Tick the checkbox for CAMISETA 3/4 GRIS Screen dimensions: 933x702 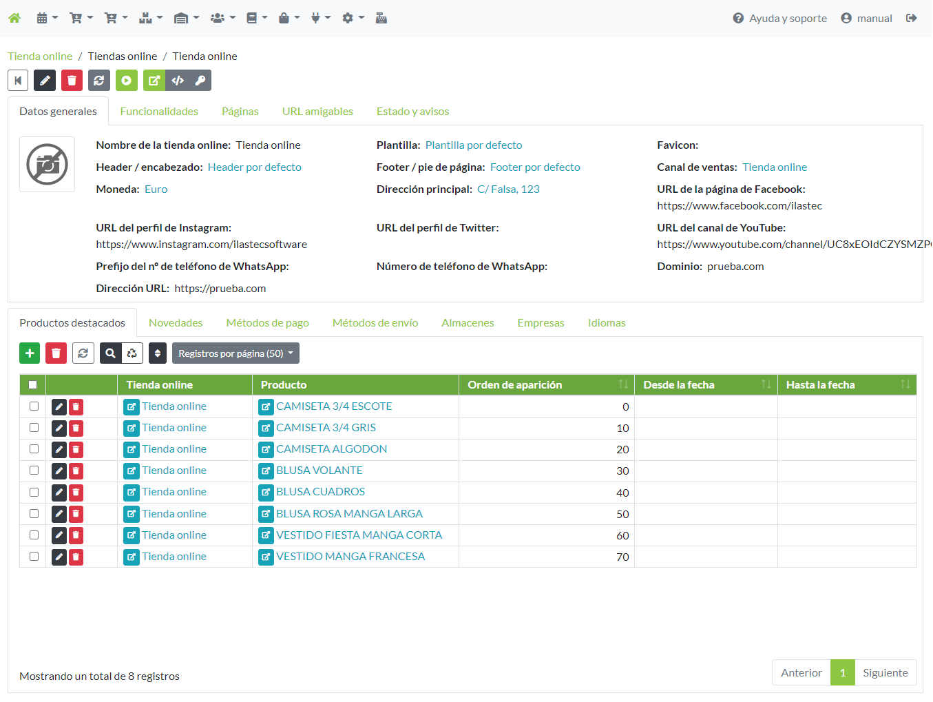coord(34,428)
